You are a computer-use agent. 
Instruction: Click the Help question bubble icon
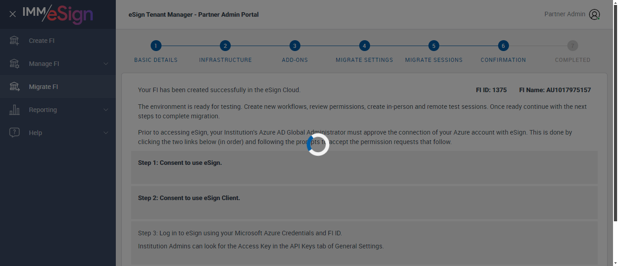click(14, 133)
